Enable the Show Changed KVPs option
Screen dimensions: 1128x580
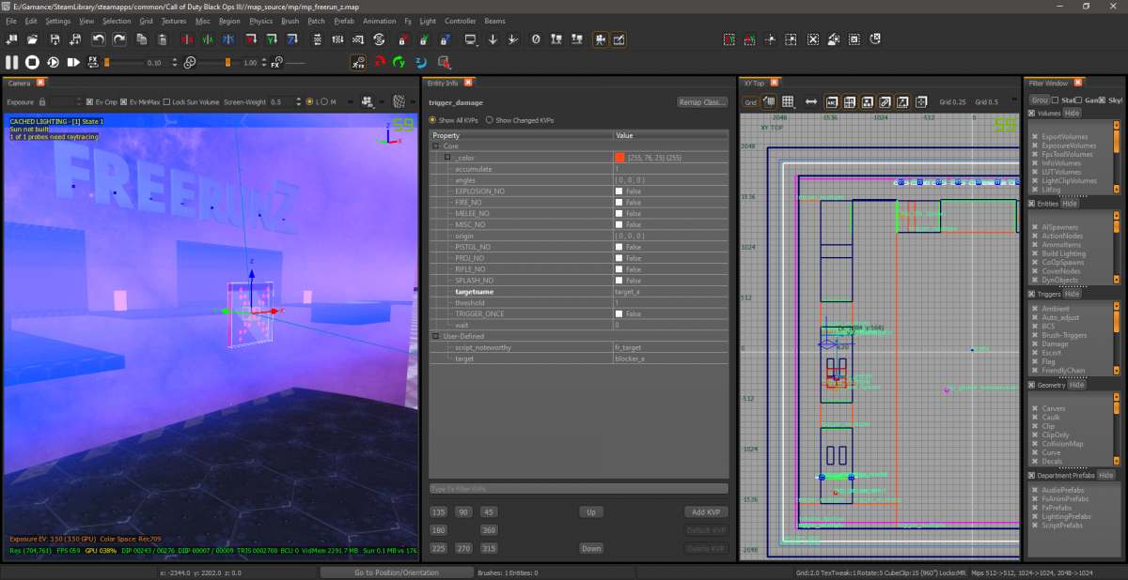click(x=490, y=120)
